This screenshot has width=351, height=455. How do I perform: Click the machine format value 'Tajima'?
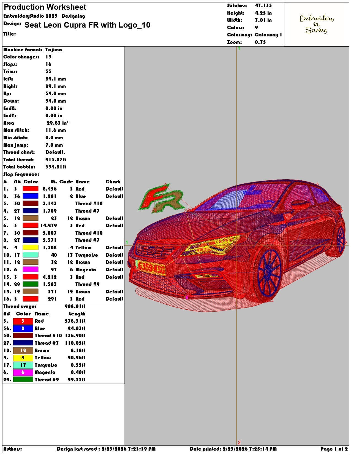click(x=54, y=50)
